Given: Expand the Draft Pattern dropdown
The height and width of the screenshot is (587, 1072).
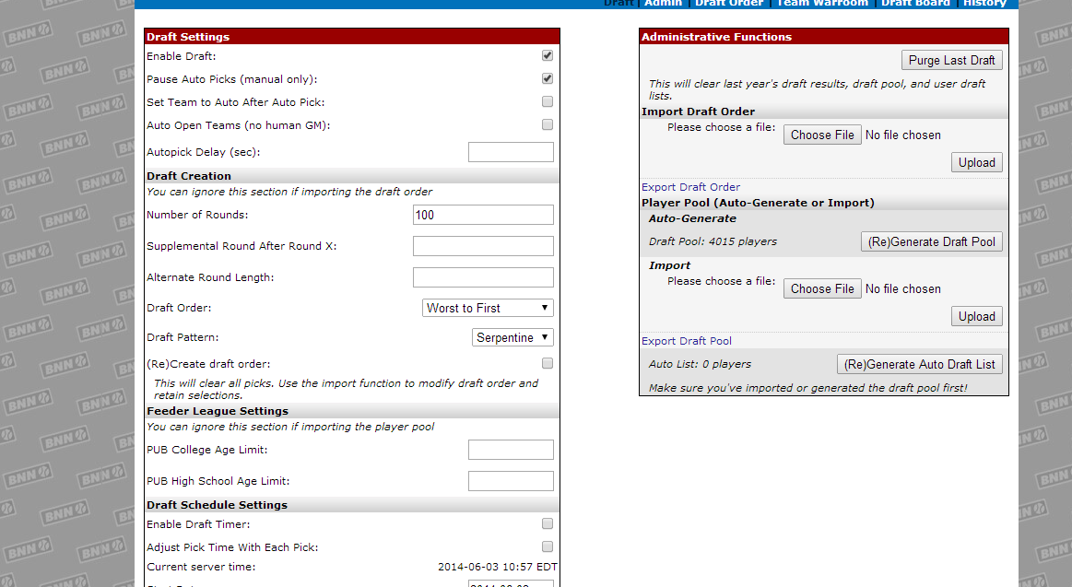Looking at the screenshot, I should 512,338.
